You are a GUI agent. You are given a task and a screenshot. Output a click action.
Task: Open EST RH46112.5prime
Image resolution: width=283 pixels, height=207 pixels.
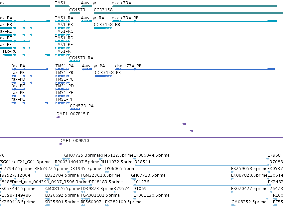tap(116, 155)
